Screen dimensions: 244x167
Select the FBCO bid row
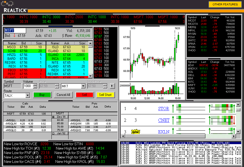(24, 70)
